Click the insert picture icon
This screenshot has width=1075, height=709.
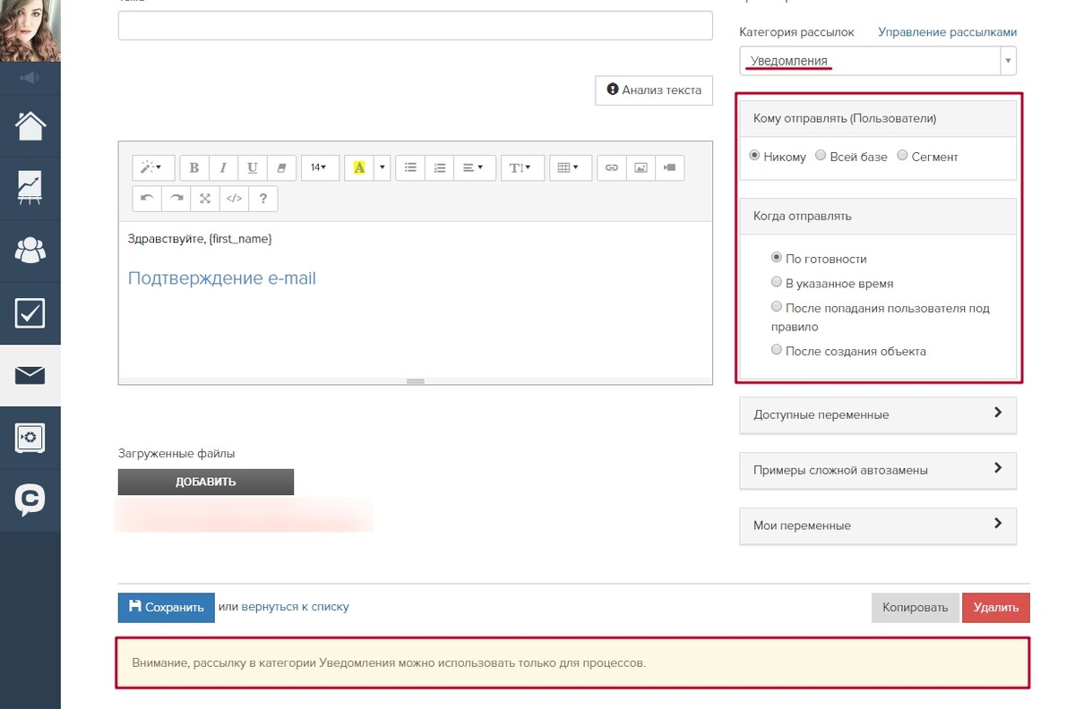point(641,167)
